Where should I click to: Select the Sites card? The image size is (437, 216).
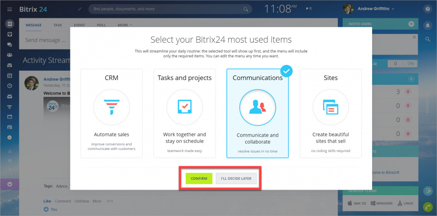pyautogui.click(x=331, y=113)
